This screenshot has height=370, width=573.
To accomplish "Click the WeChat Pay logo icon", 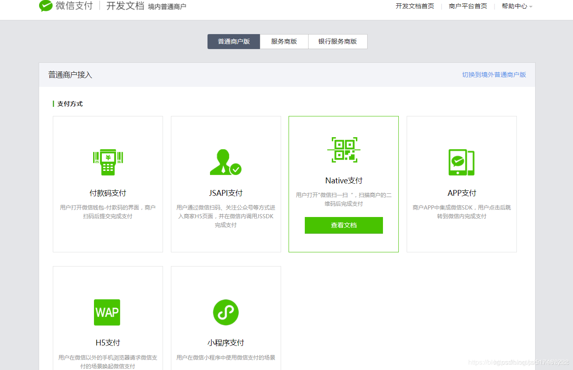I will click(45, 5).
